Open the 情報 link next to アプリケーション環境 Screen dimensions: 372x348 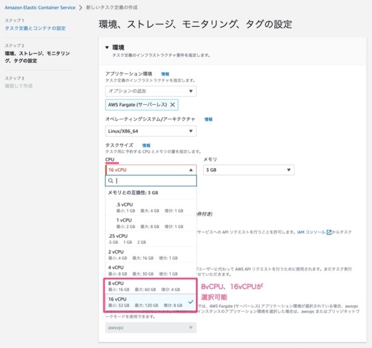click(x=165, y=74)
